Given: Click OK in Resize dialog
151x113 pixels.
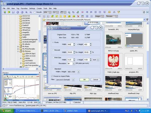Looking at the screenshot, I should coord(84,80).
